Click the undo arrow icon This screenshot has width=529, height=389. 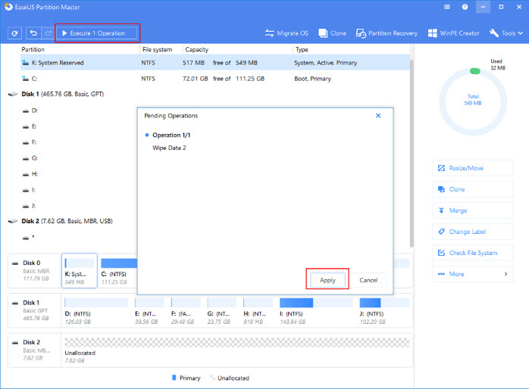[x=33, y=33]
